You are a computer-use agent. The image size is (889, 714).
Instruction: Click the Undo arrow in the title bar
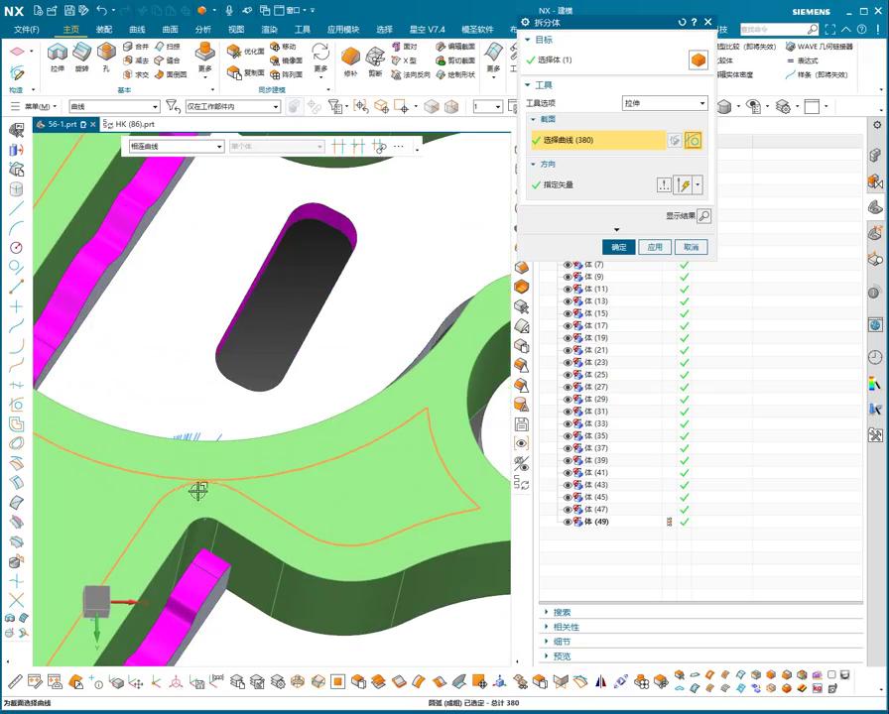click(x=101, y=10)
